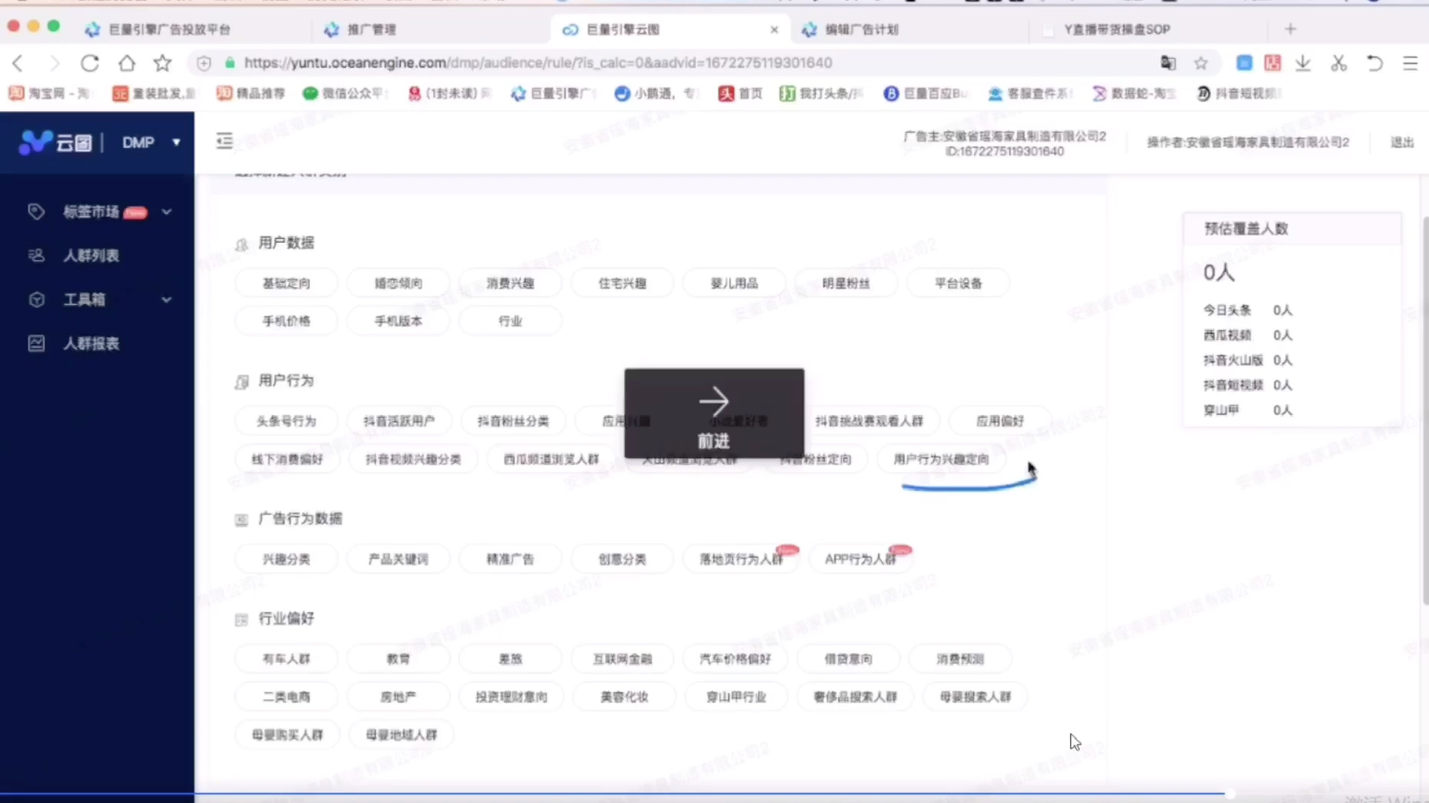Select the 手机价格 tag

pos(286,321)
